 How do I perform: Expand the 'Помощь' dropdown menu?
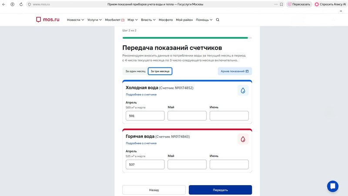204,20
